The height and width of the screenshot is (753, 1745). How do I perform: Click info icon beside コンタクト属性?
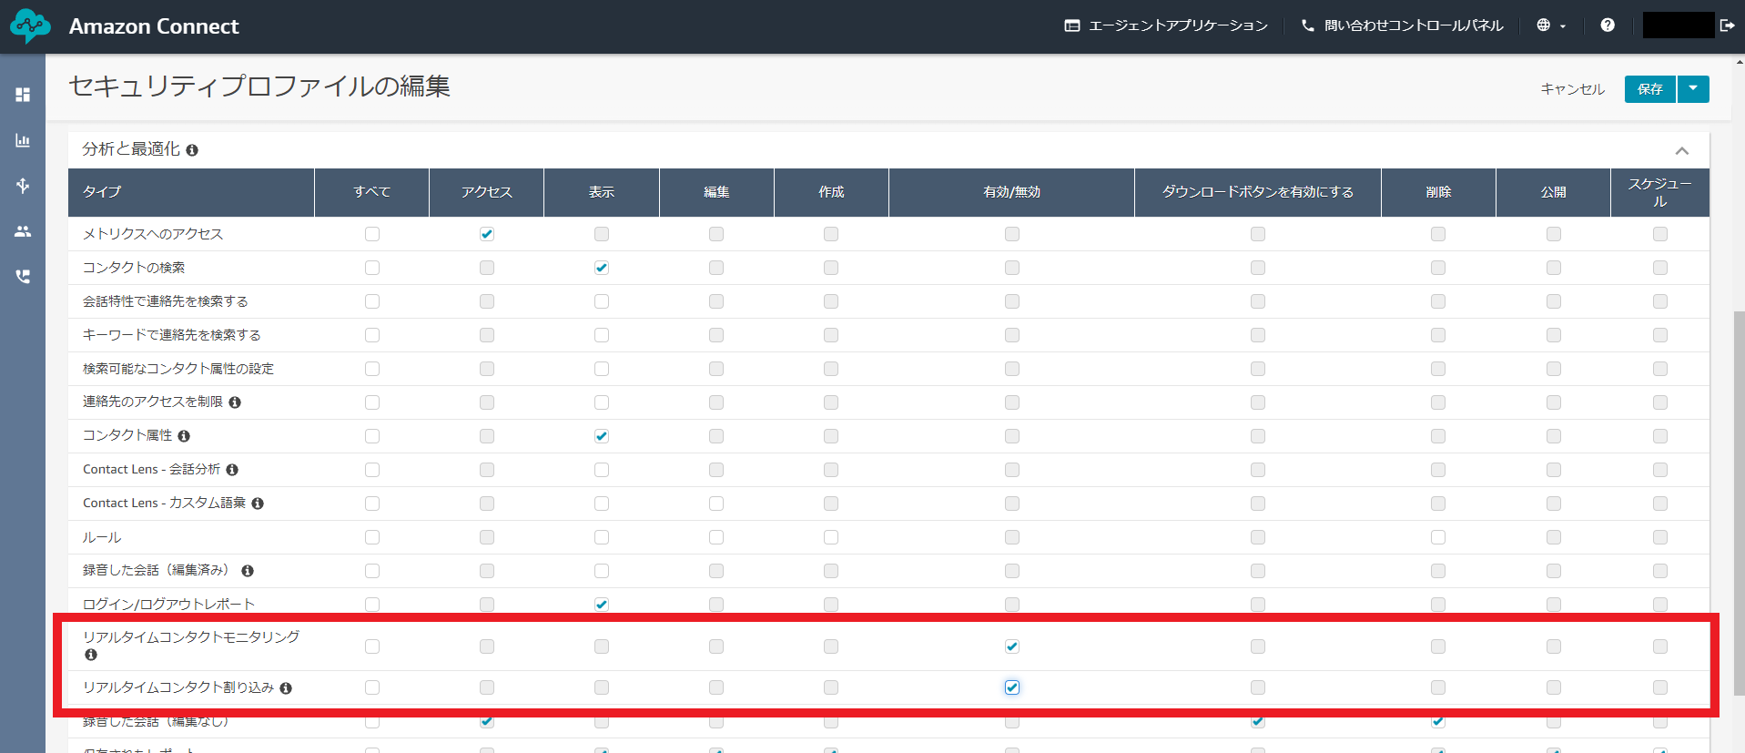[x=184, y=436]
